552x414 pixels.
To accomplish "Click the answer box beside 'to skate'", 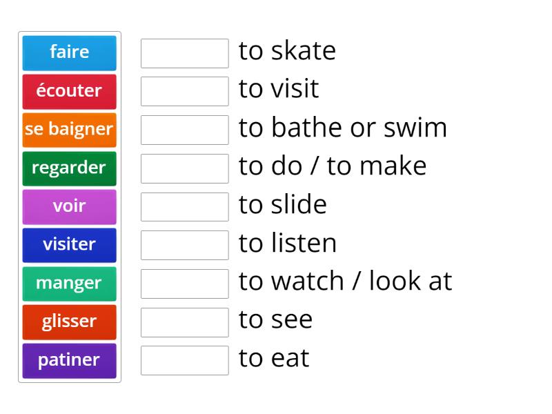I will point(184,53).
